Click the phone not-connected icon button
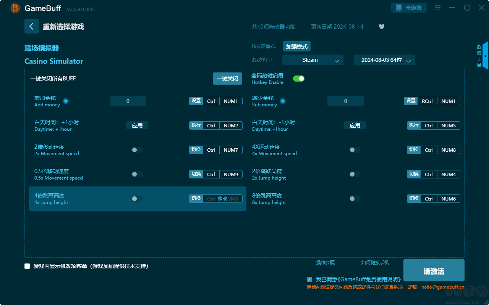 pyautogui.click(x=408, y=8)
